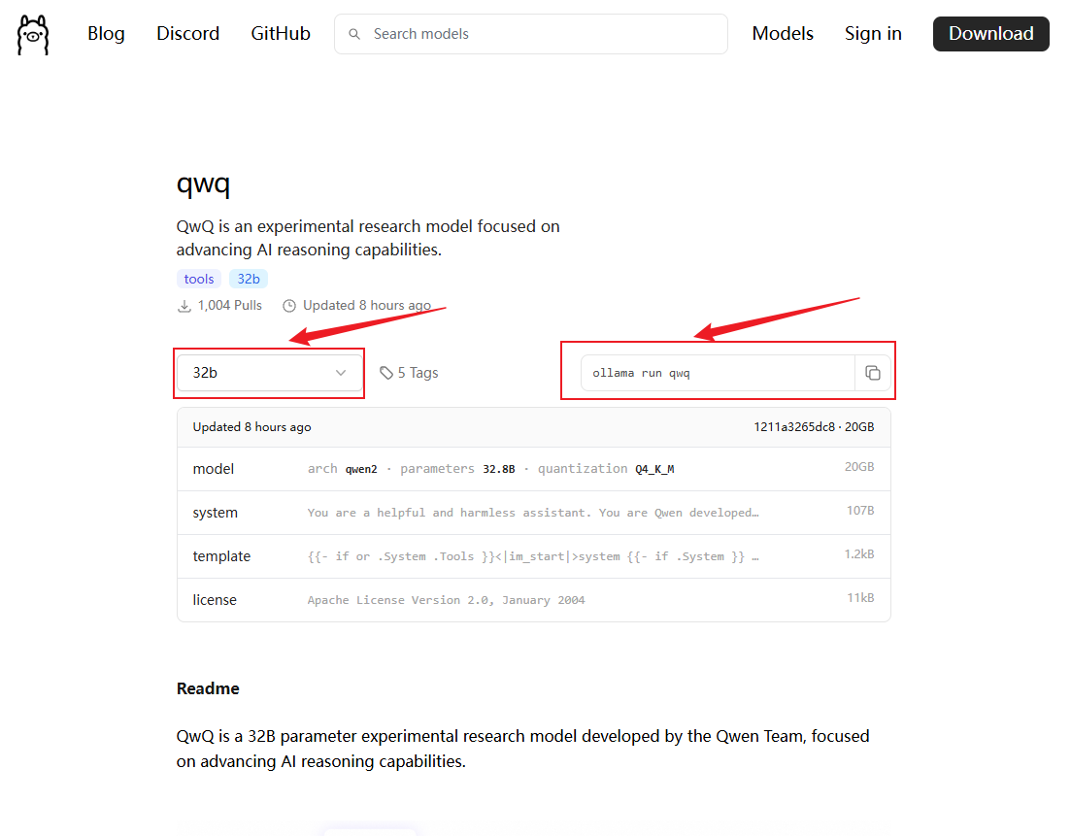Open the Blog page
This screenshot has width=1071, height=836.
(x=106, y=34)
